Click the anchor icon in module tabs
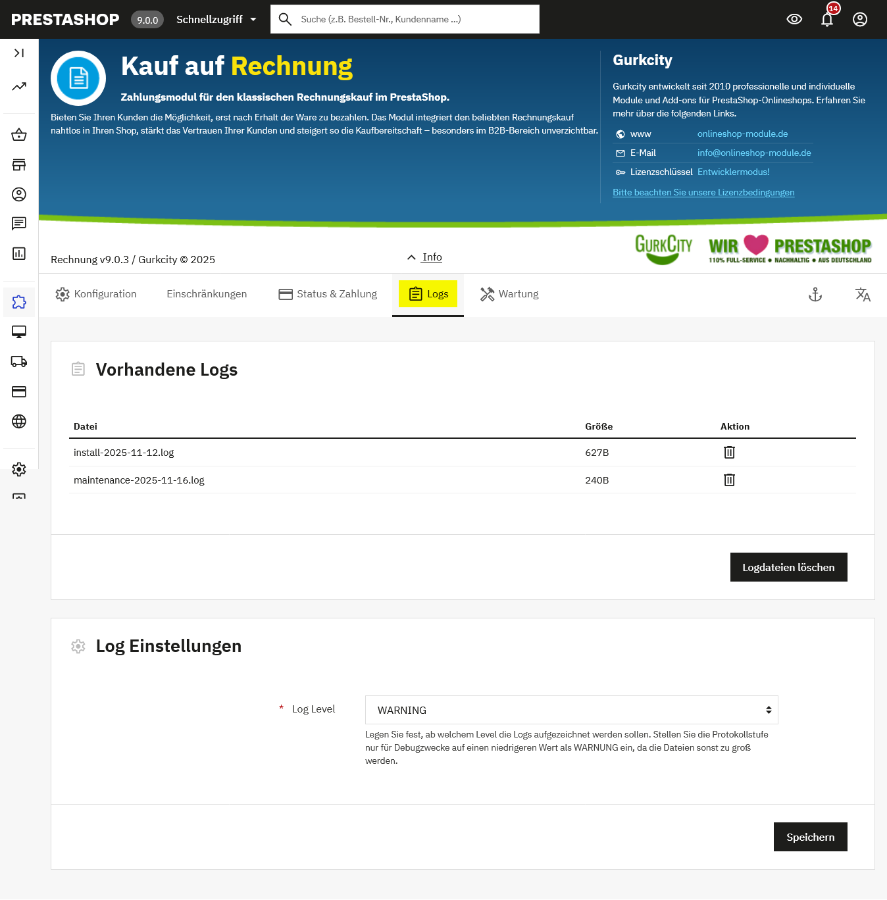 (x=815, y=294)
